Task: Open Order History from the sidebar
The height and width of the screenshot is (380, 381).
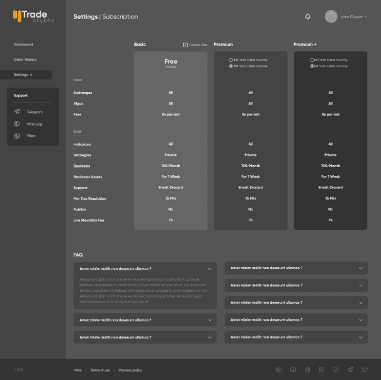Action: click(x=25, y=59)
